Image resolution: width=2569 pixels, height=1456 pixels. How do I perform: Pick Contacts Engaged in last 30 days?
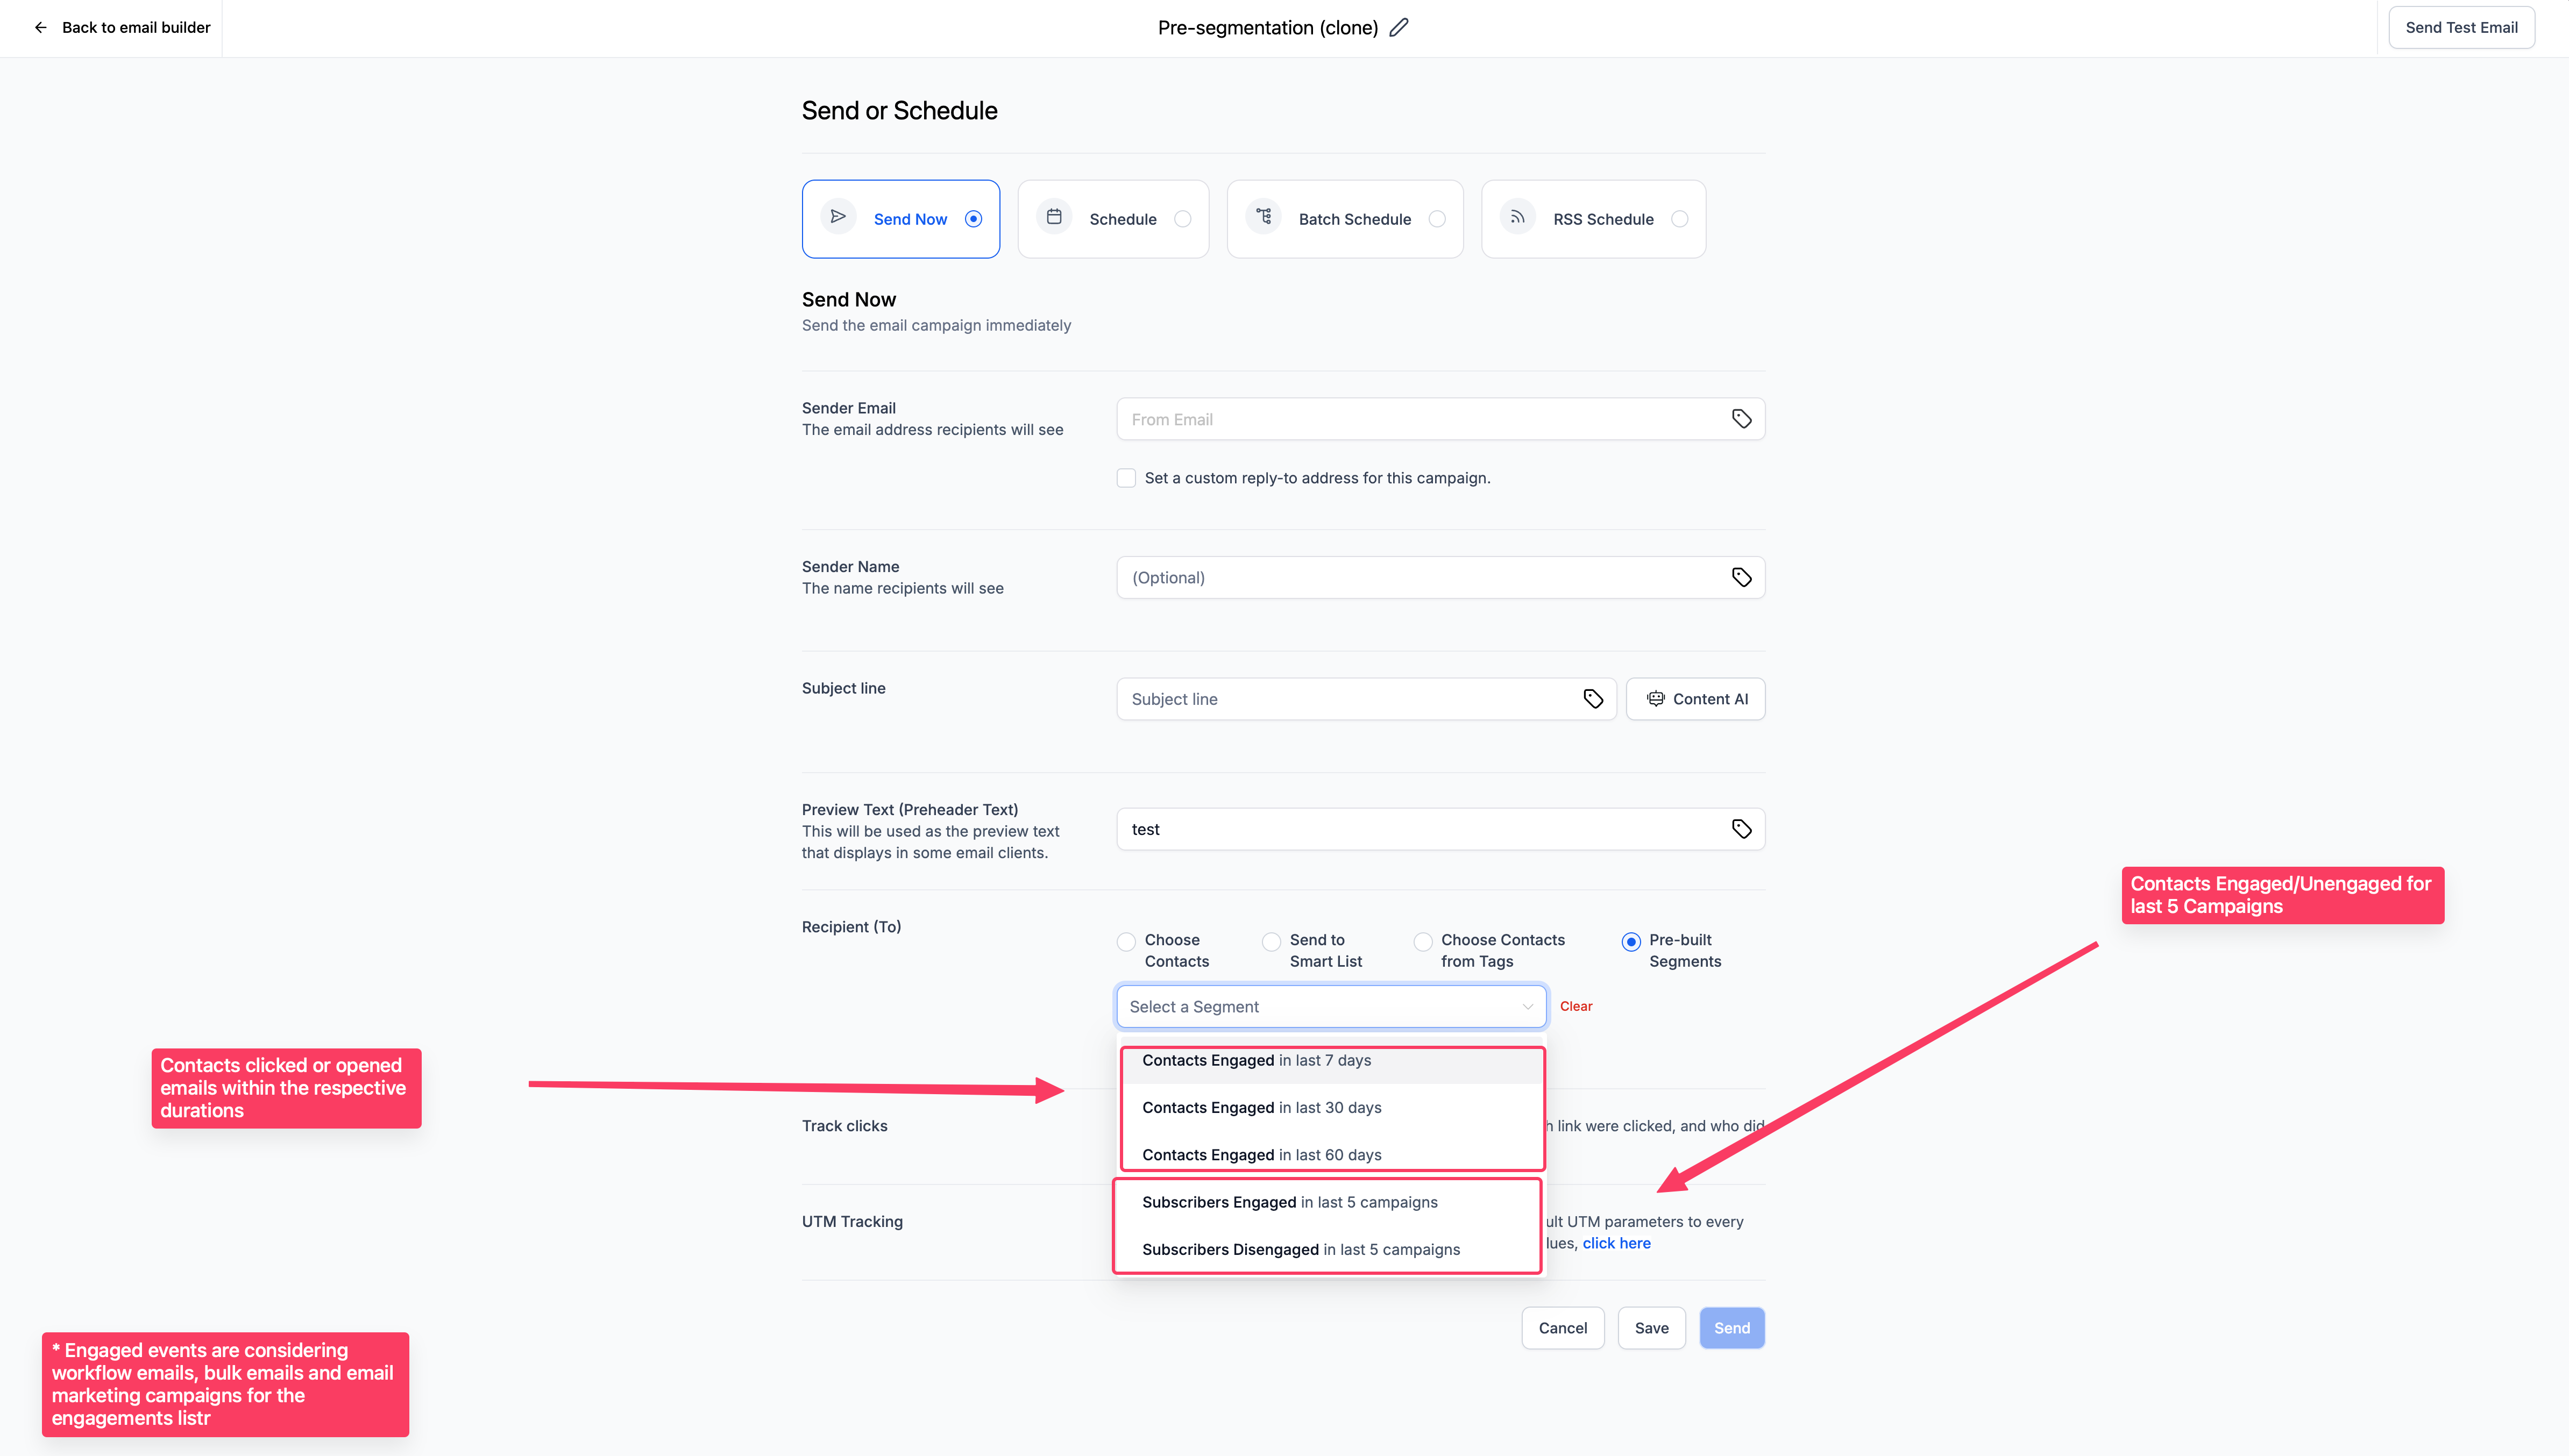(x=1261, y=1108)
